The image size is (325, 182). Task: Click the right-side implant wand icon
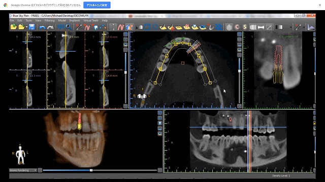pos(298,27)
